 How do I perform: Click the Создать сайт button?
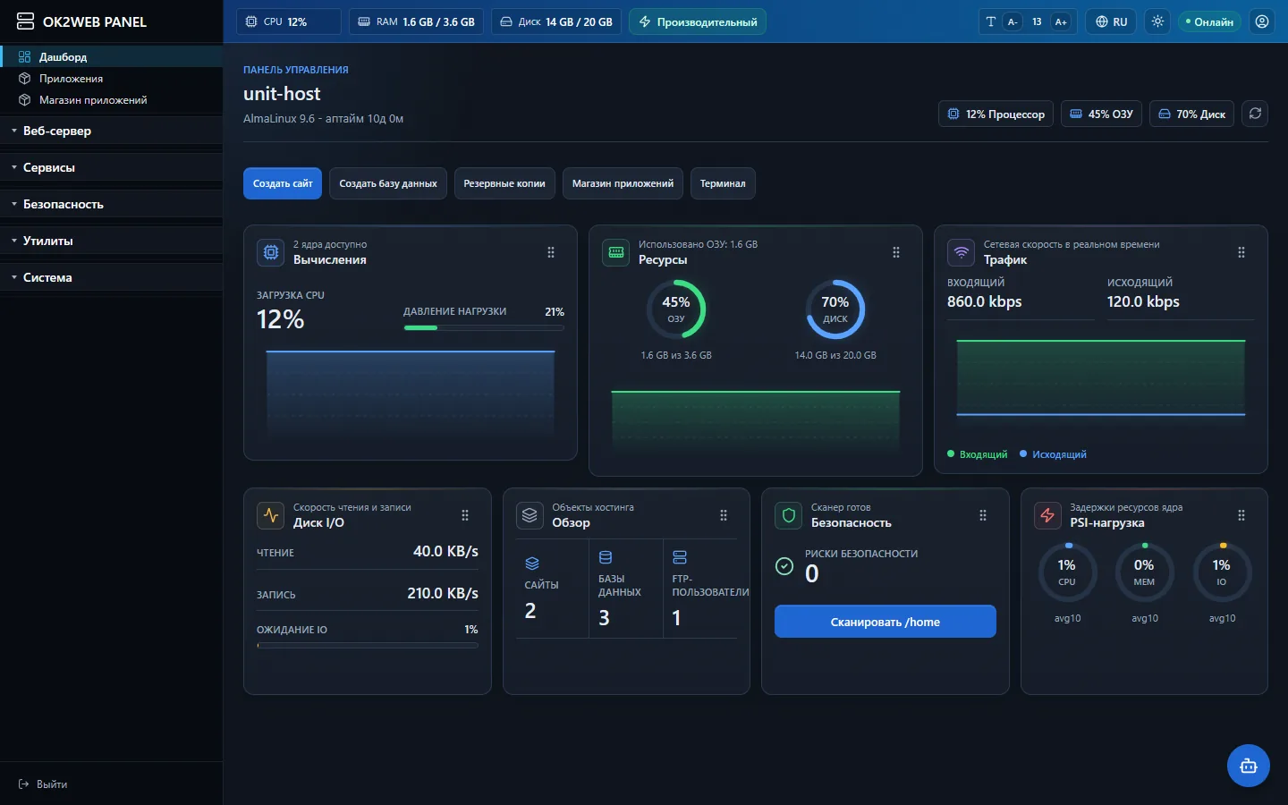pos(283,183)
